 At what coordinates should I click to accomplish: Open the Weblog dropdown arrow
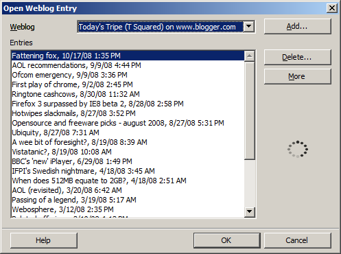click(248, 27)
